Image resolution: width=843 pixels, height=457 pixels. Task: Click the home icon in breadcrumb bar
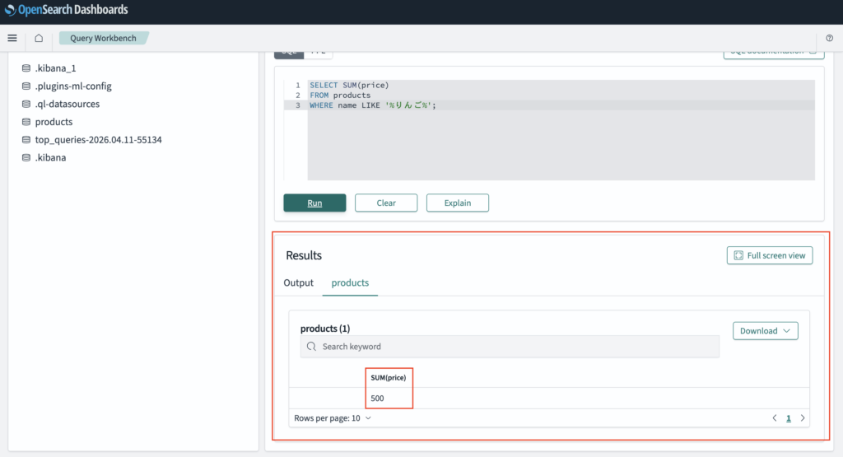tap(39, 38)
